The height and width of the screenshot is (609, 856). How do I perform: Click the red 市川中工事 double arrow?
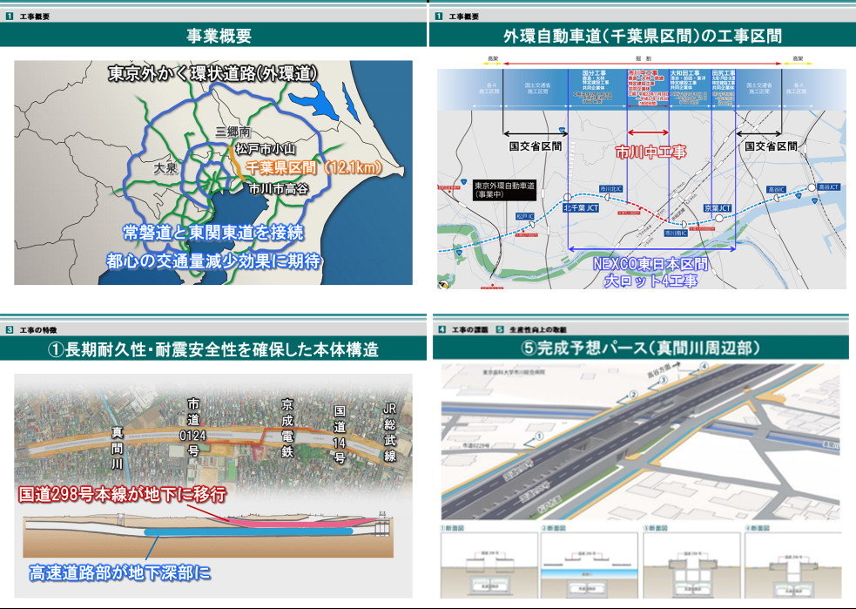click(648, 134)
